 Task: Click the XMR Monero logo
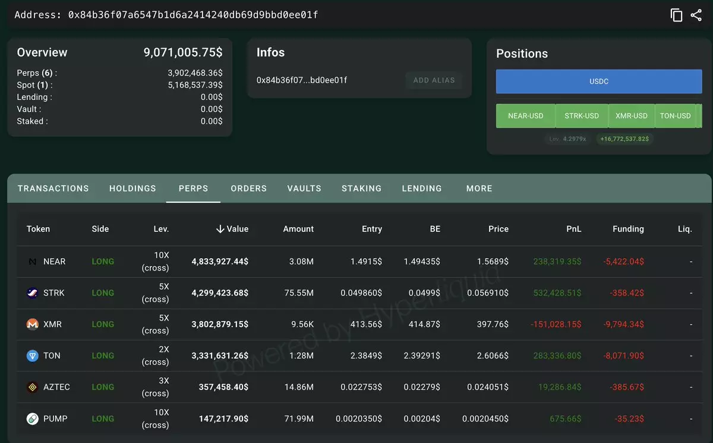pos(33,325)
